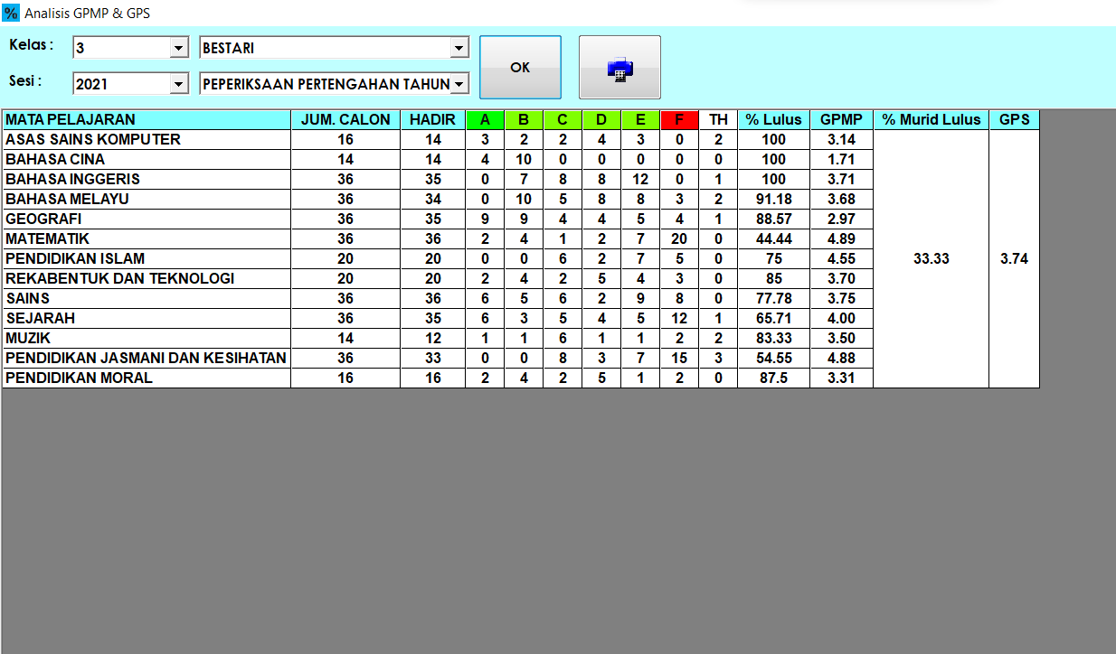Click the GPS value 3.74 cell
This screenshot has width=1116, height=654.
coord(1014,258)
